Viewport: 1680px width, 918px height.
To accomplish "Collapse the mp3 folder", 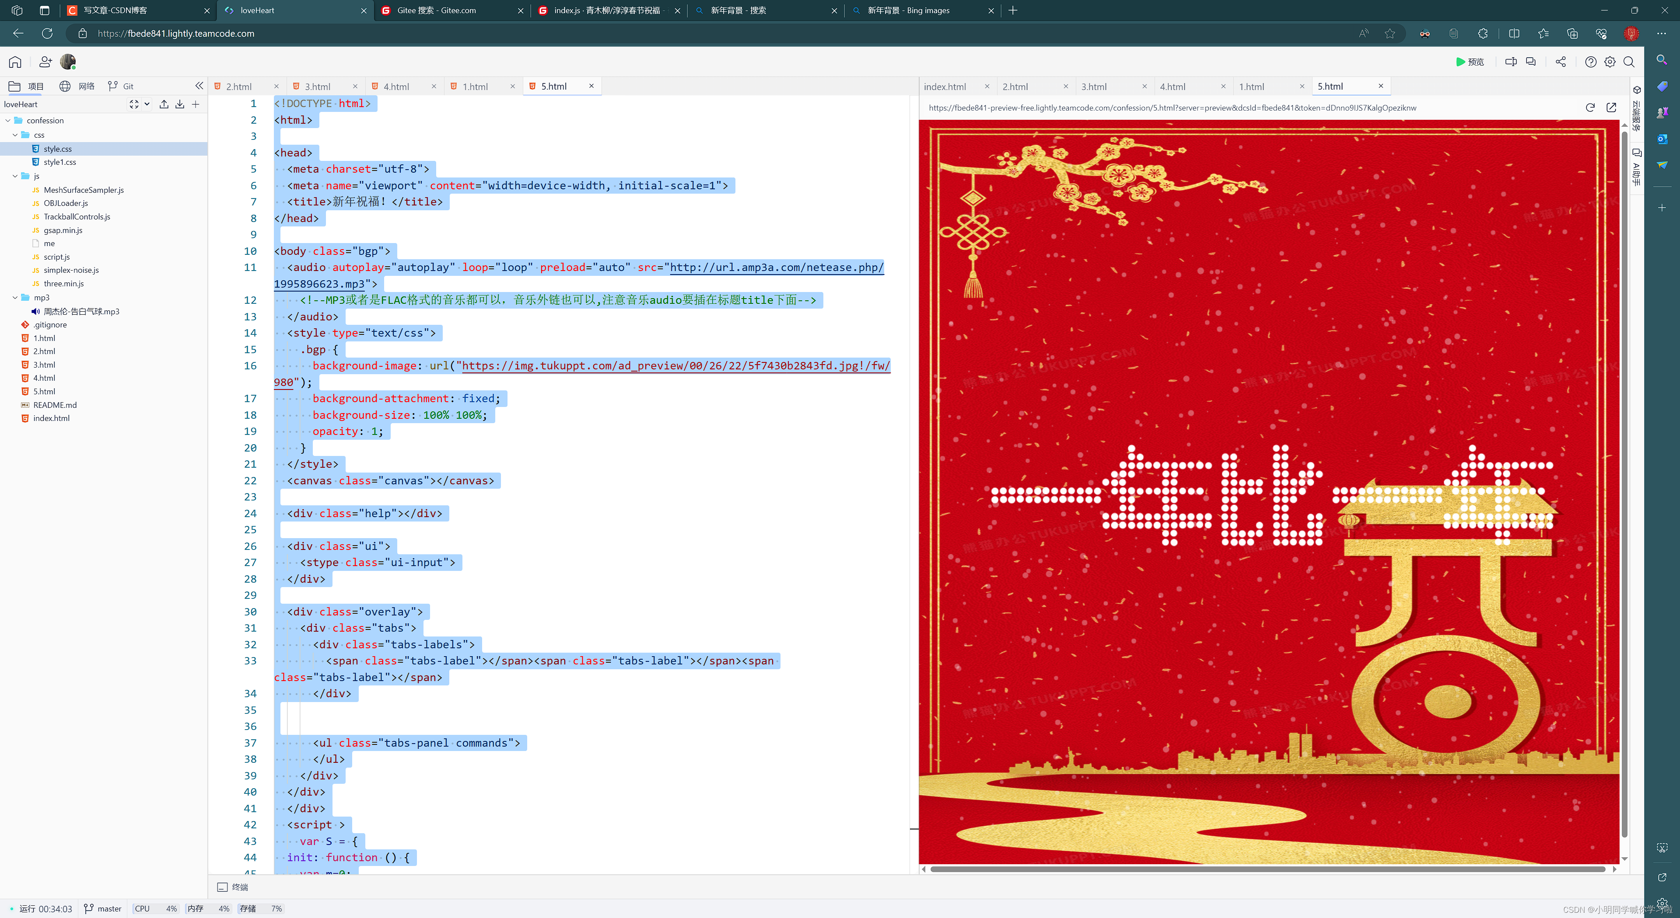I will click(15, 298).
